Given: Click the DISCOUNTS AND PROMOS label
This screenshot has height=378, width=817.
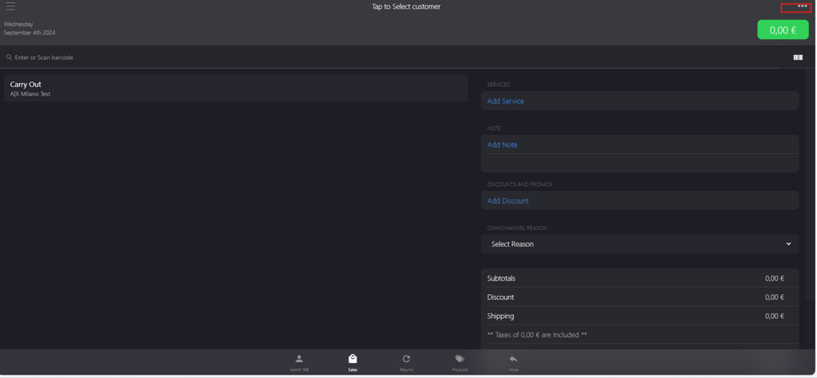Looking at the screenshot, I should click(519, 184).
